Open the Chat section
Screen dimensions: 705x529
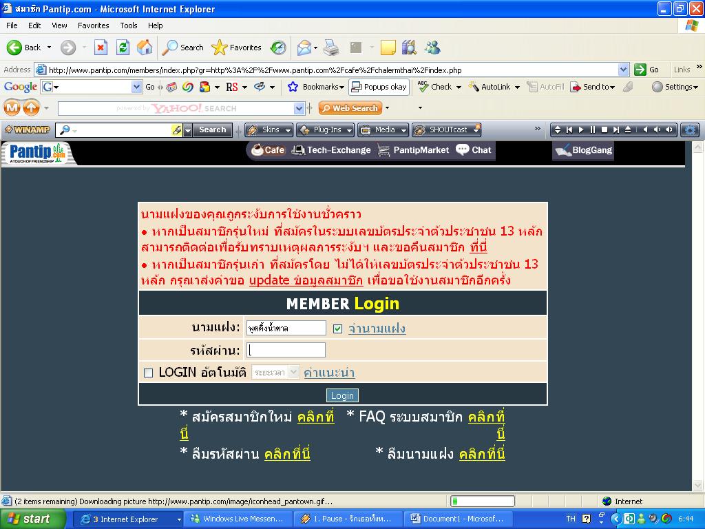[x=474, y=150]
